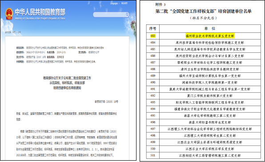Click the national emblem logo
Image resolution: width=265 pixels, height=162 pixels.
[x=9, y=14]
